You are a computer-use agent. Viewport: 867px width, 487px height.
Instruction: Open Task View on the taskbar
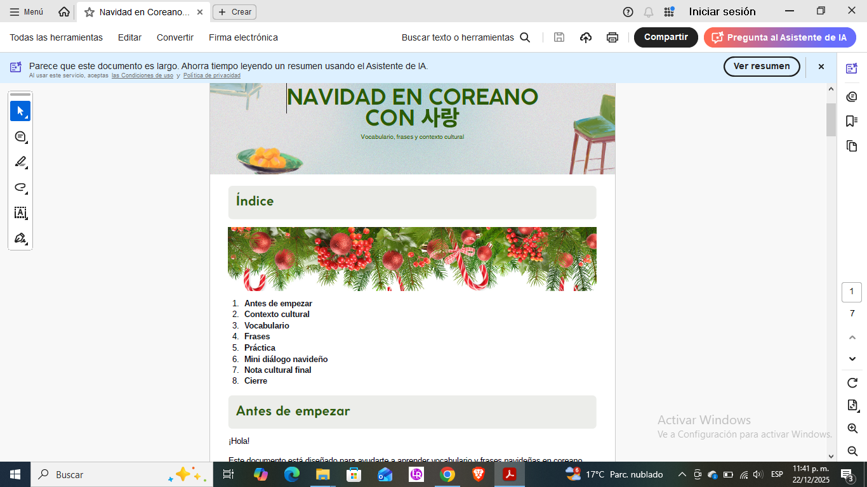(x=228, y=474)
